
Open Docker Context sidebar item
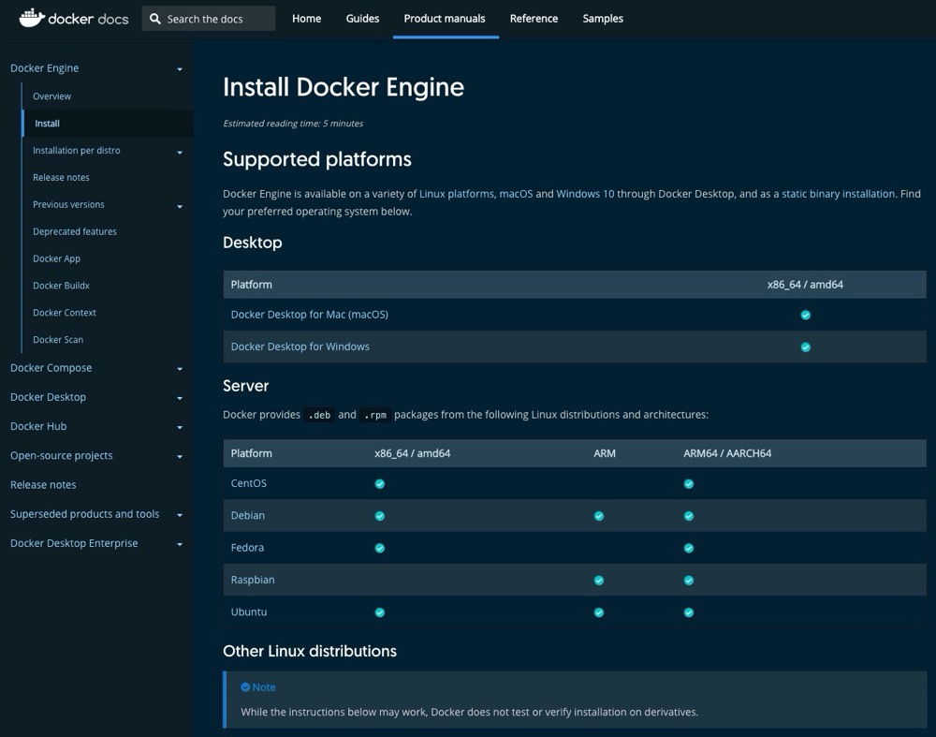[65, 313]
